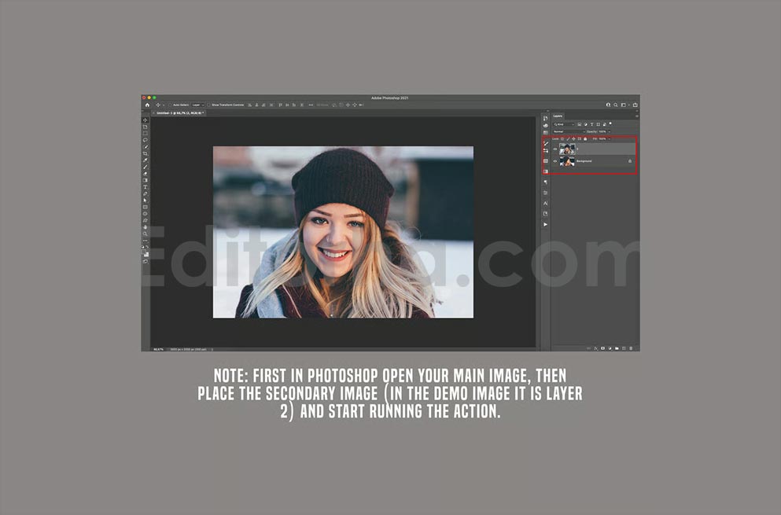
Task: Open the Normal blend mode dropdown
Action: click(569, 131)
